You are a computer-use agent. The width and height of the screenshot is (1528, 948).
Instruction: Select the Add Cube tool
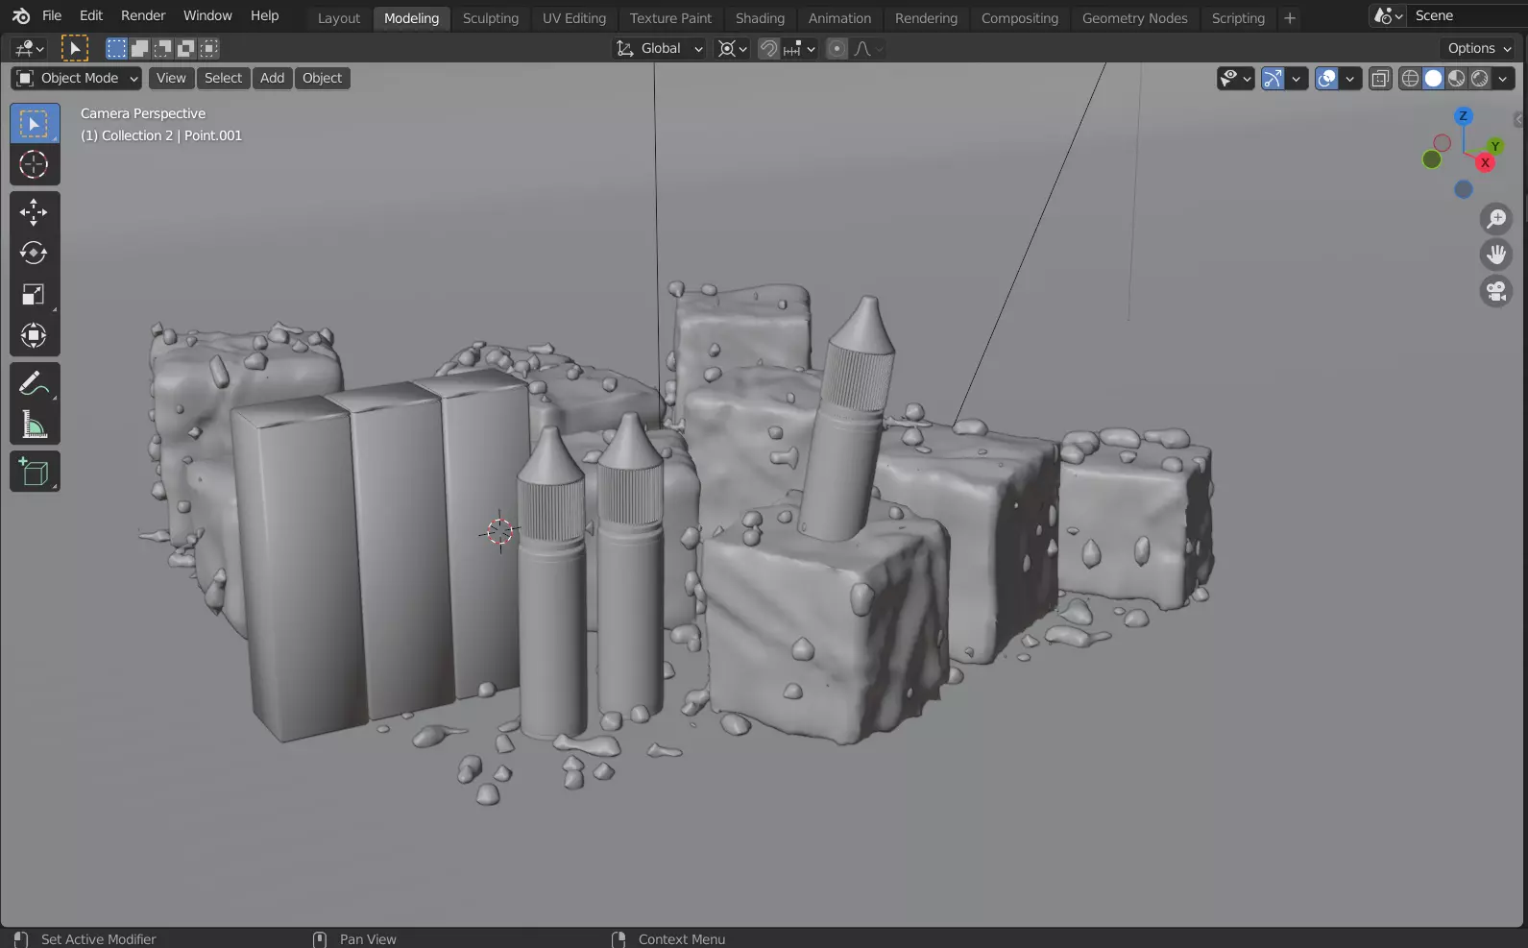pyautogui.click(x=34, y=473)
